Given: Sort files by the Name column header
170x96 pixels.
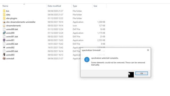Looking at the screenshot, I should [5, 6].
